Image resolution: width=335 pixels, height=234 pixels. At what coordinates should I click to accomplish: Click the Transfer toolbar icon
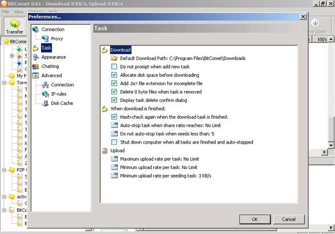coord(14,24)
